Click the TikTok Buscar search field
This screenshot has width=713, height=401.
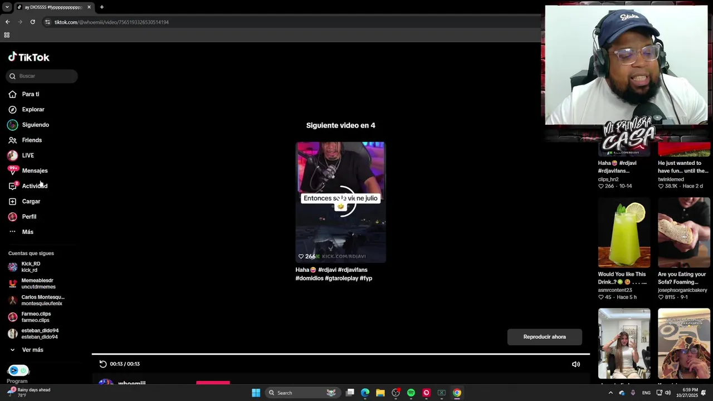42,76
